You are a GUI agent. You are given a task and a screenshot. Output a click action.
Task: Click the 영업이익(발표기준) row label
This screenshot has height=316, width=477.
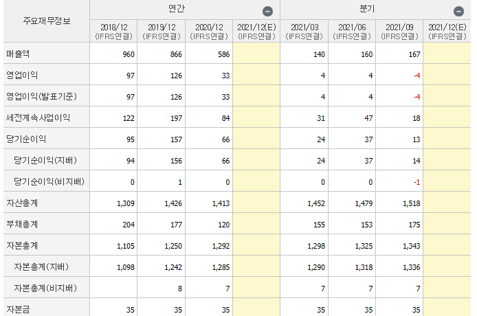[42, 96]
